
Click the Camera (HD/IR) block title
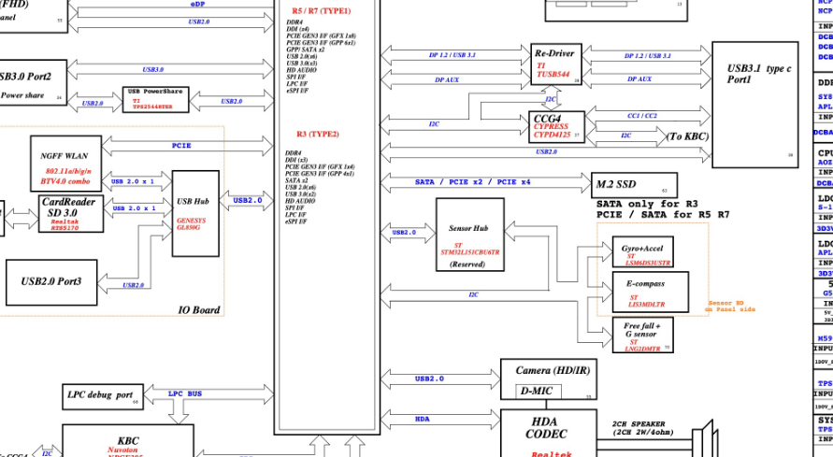click(x=553, y=370)
